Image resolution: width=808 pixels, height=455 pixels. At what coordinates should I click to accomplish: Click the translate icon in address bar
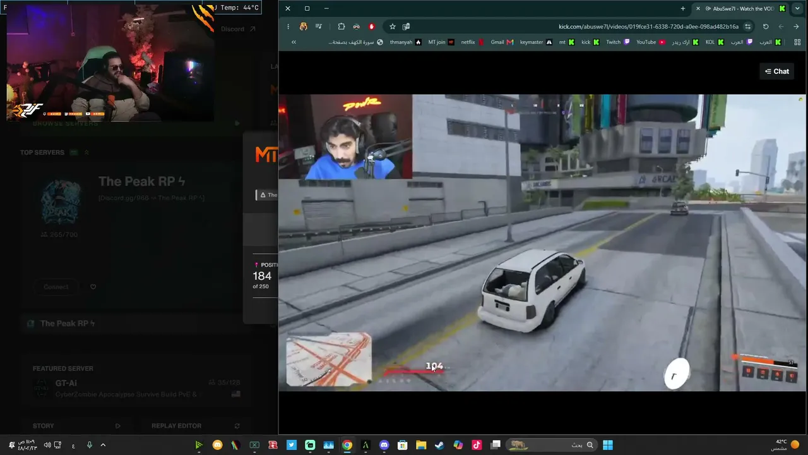coord(406,27)
